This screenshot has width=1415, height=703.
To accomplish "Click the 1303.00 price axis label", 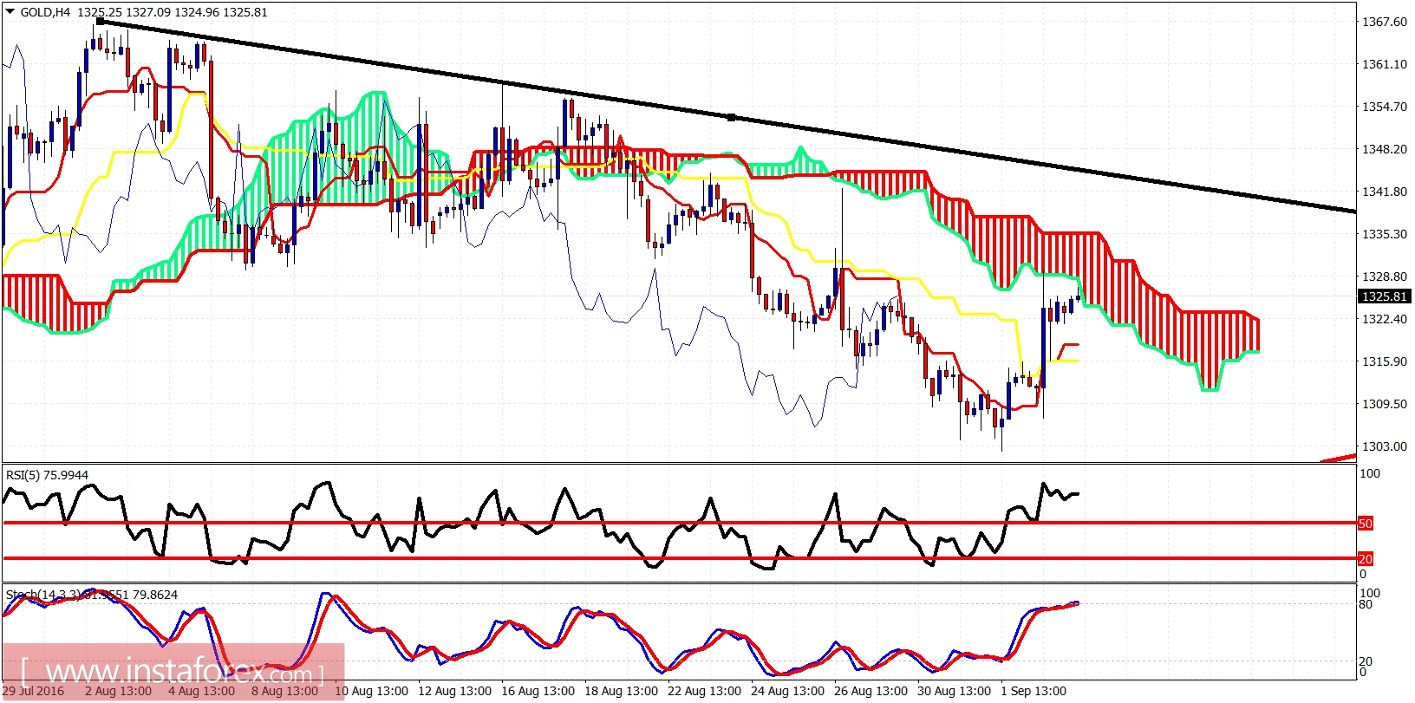I will pyautogui.click(x=1385, y=446).
